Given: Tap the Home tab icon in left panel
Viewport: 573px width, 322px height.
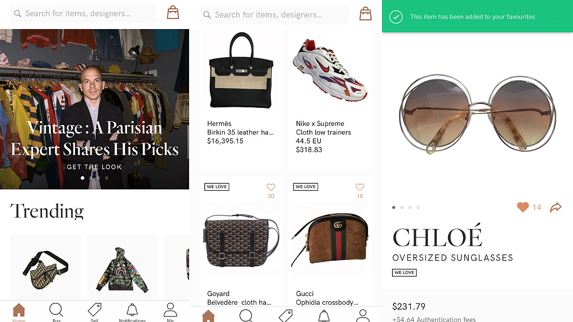Looking at the screenshot, I should tap(19, 311).
